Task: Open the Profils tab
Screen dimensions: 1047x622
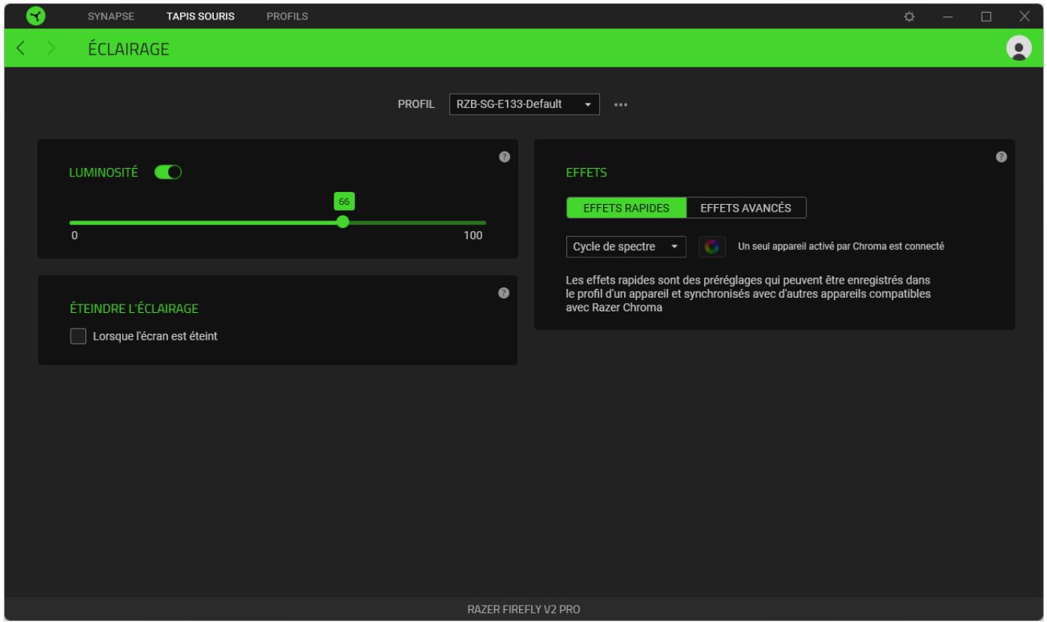Action: [287, 17]
